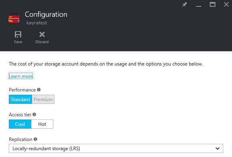232x157 pixels.
Task: Switch access tier to Hot
Action: pyautogui.click(x=42, y=124)
